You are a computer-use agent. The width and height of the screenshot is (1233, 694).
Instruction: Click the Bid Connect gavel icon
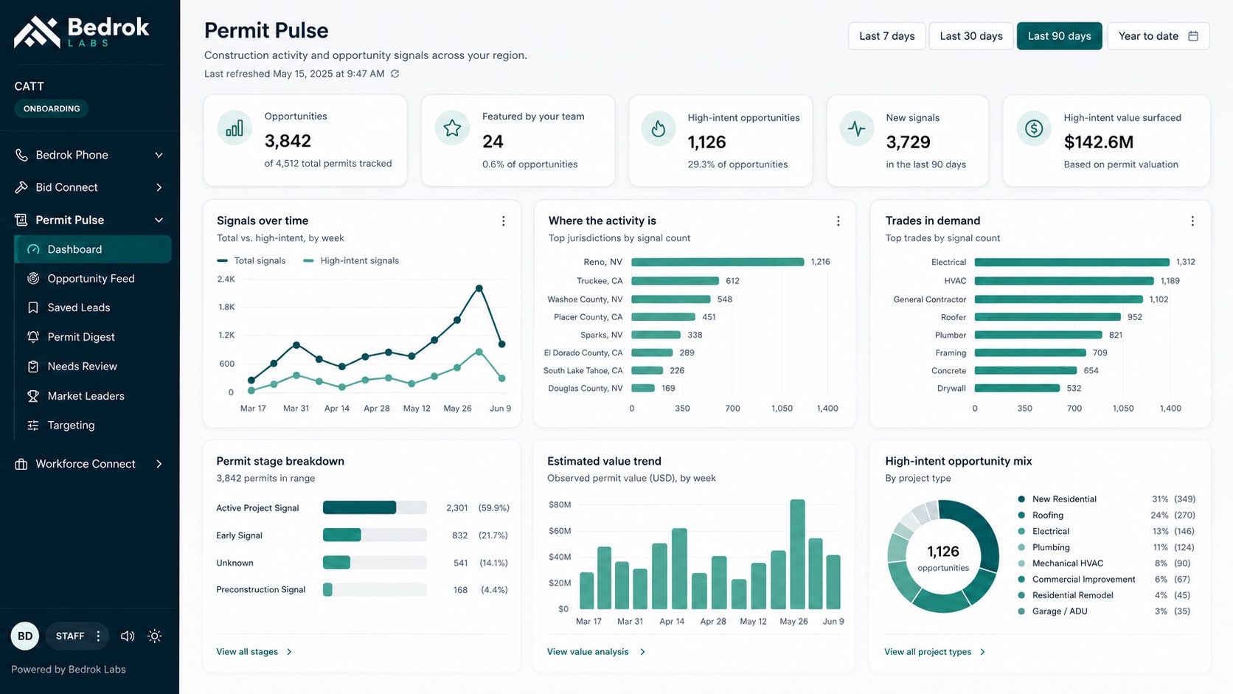click(21, 187)
